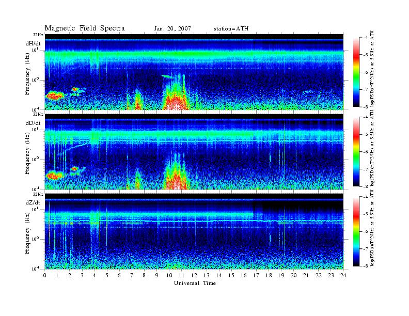The height and width of the screenshot is (316, 409).
Task: Click the x-axis tick label '9'
Action: [x=157, y=275]
